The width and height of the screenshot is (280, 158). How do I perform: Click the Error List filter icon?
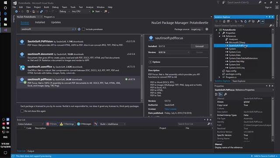click(96, 124)
